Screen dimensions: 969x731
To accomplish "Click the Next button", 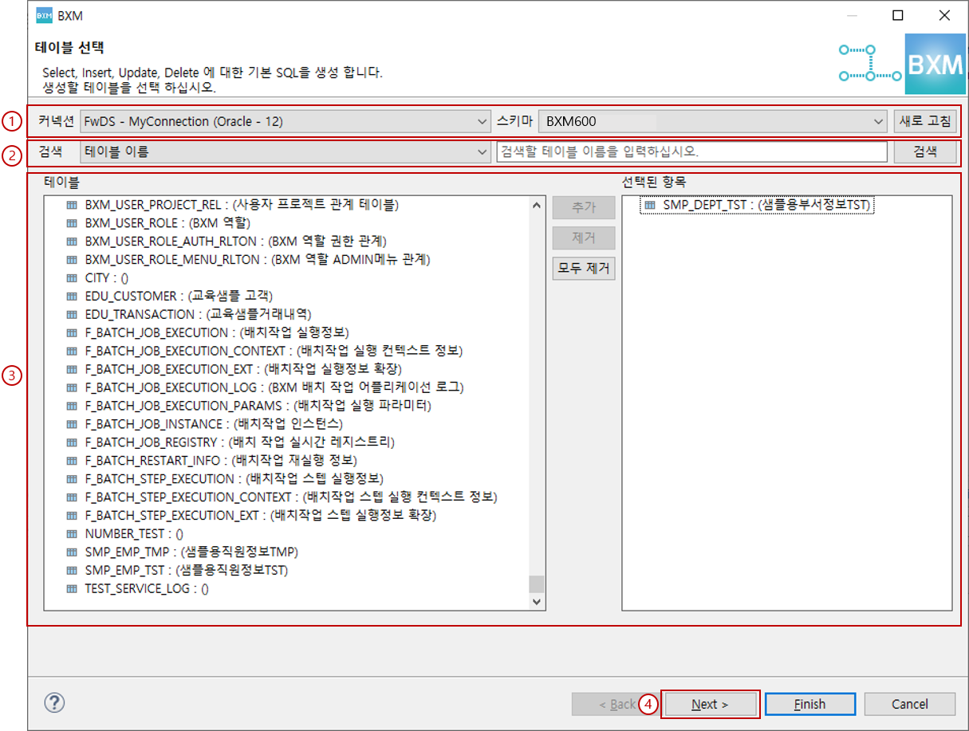I will (710, 704).
